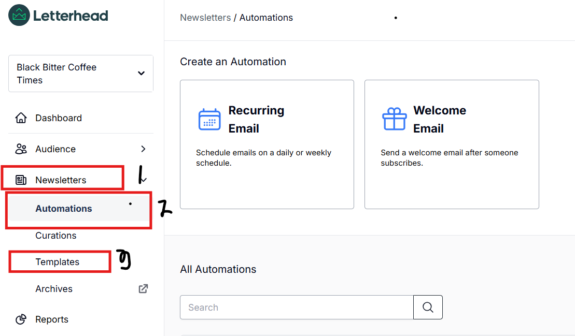The height and width of the screenshot is (336, 575).
Task: Click the Letterhead logo icon
Action: pos(19,15)
